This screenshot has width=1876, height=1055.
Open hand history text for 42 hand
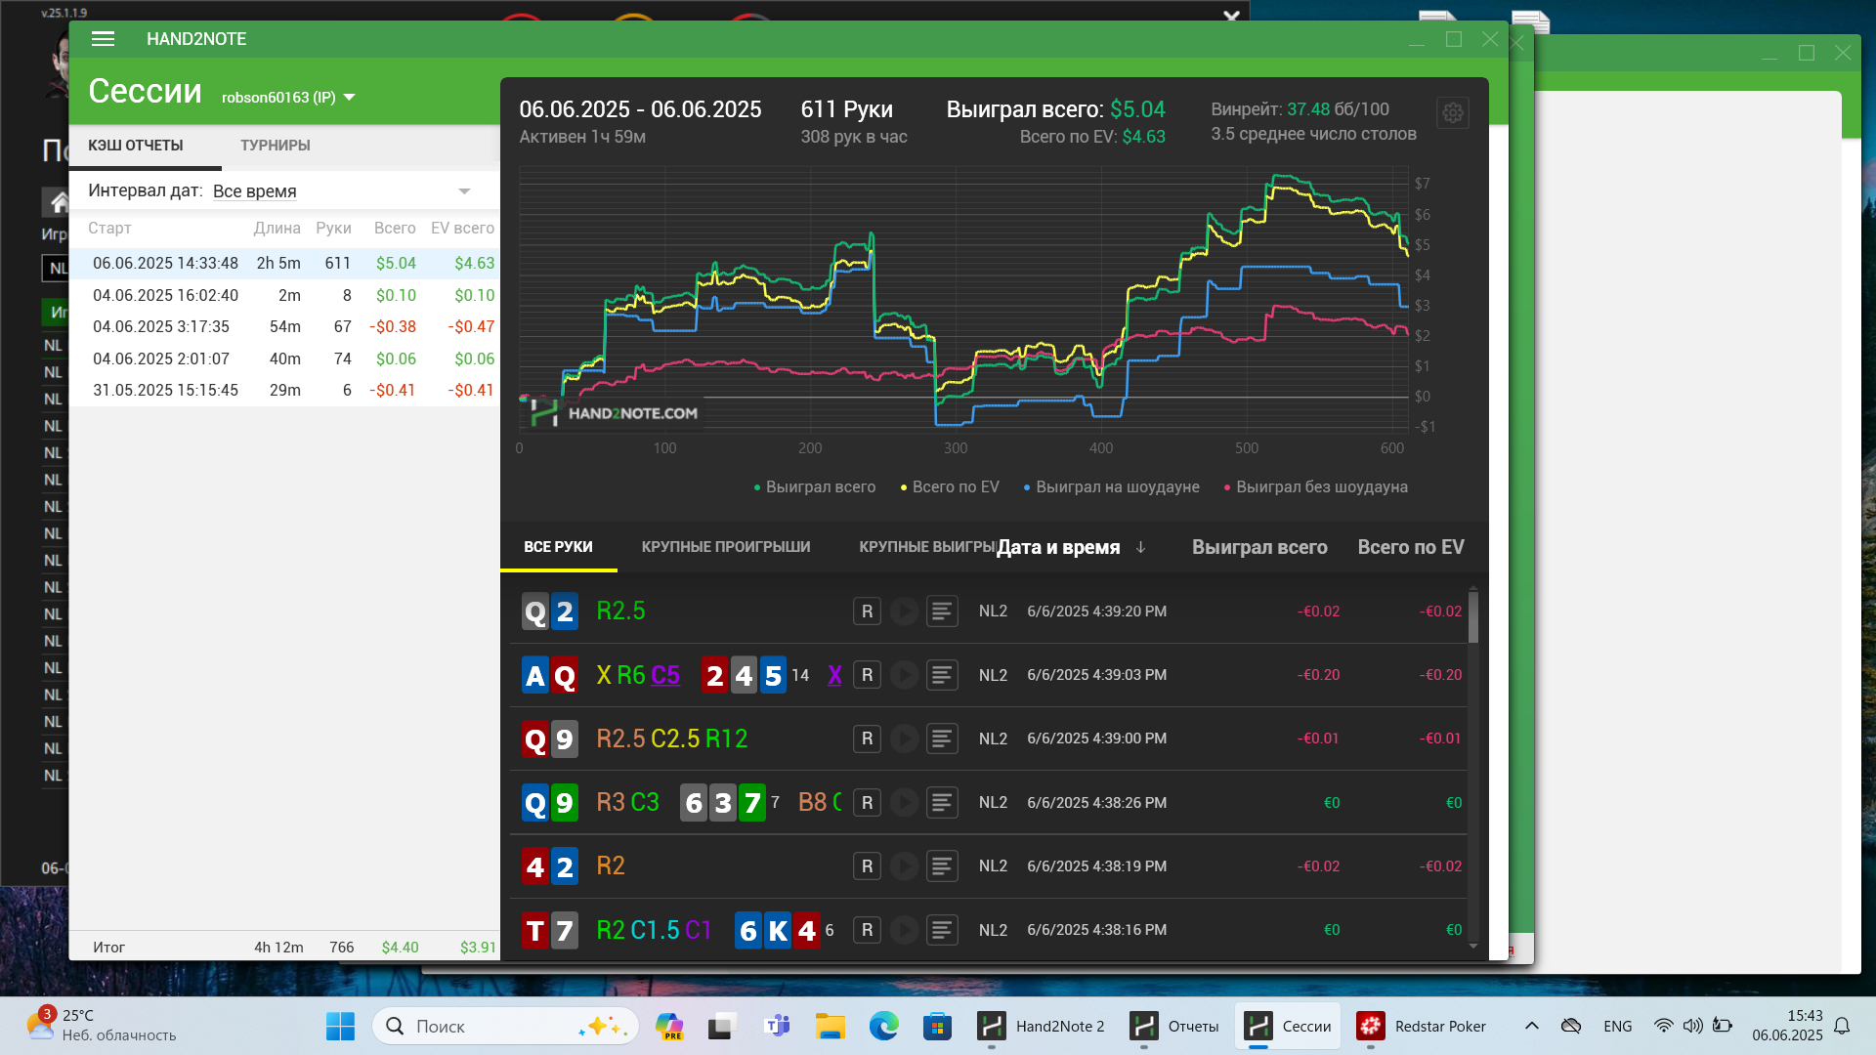click(x=942, y=866)
